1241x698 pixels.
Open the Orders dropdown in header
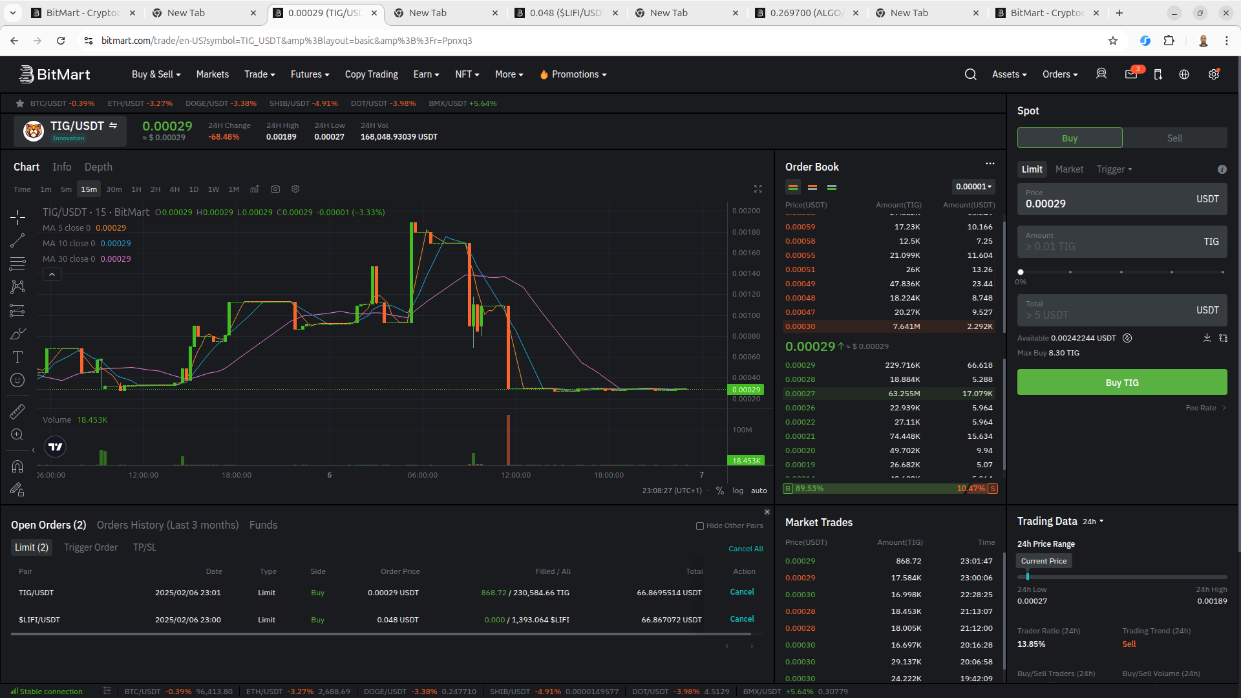1060,74
